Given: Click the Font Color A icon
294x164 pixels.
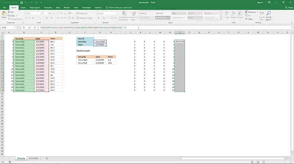Looking at the screenshot, I should click(x=51, y=18).
